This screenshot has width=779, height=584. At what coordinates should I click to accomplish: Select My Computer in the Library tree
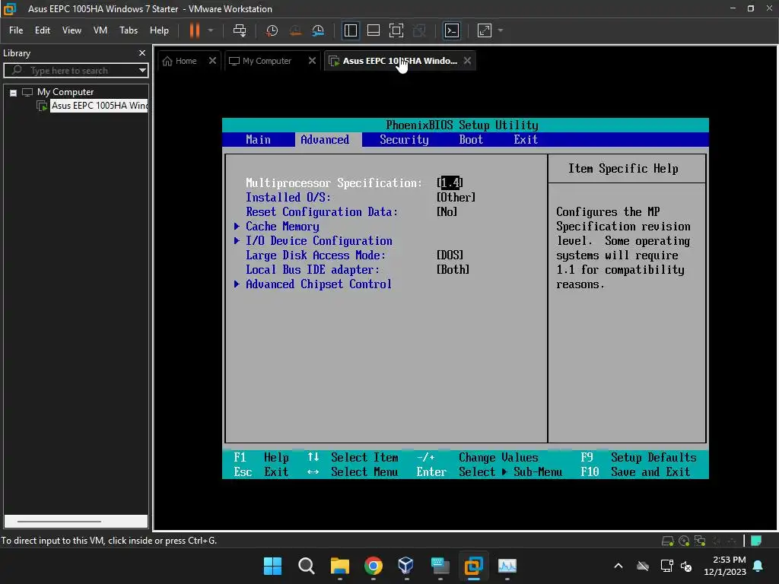(x=65, y=92)
